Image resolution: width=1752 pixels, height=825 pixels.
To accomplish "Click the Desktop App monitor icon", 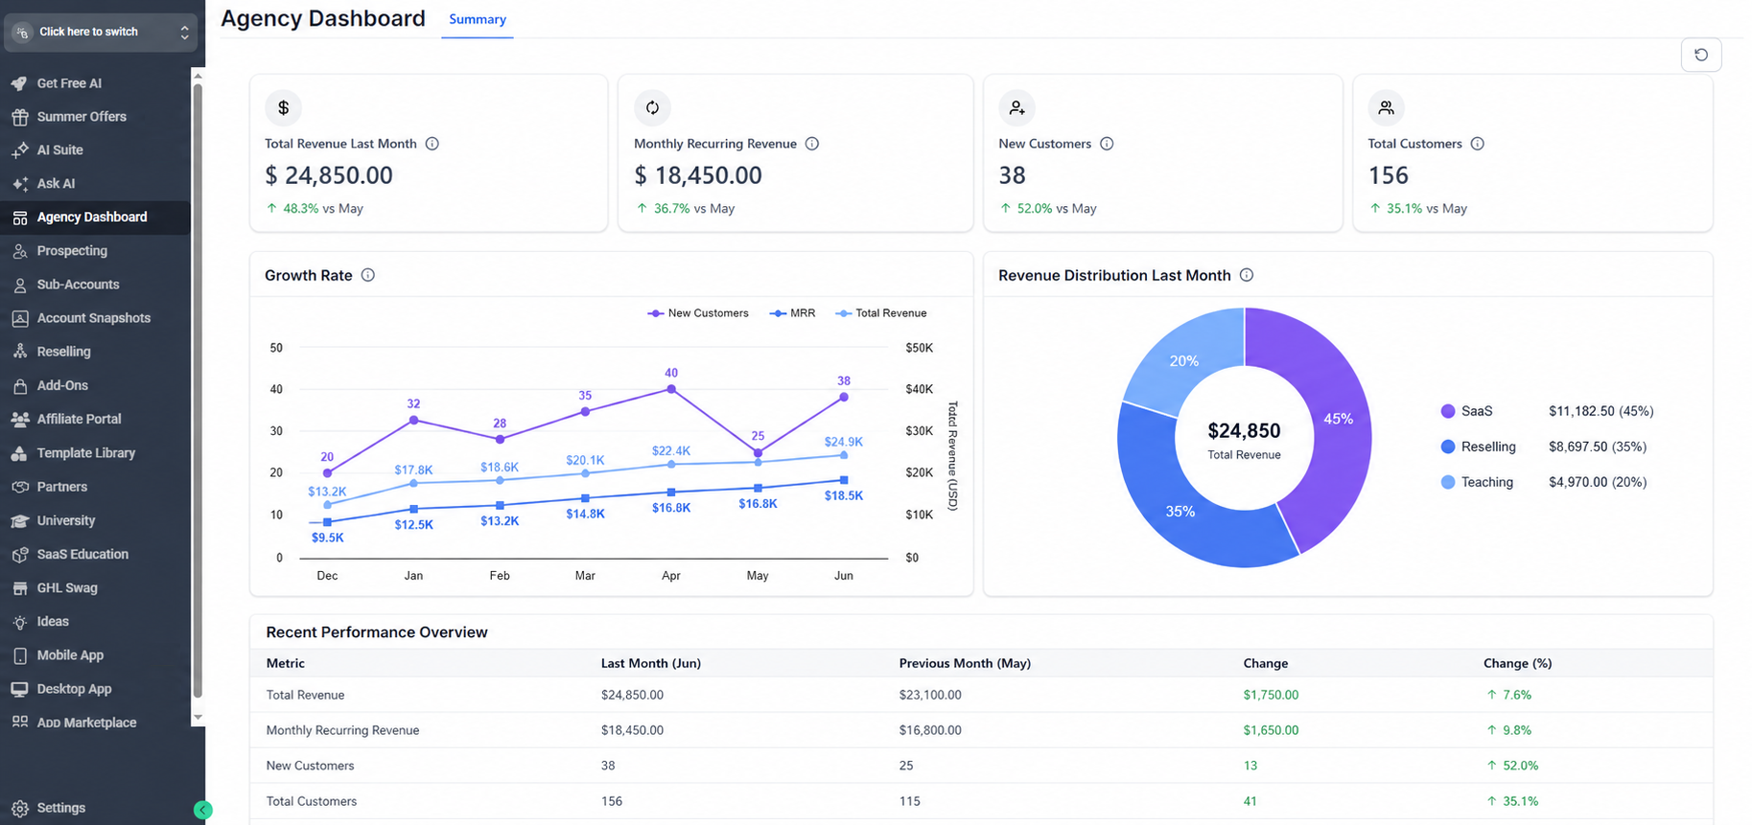I will point(19,689).
